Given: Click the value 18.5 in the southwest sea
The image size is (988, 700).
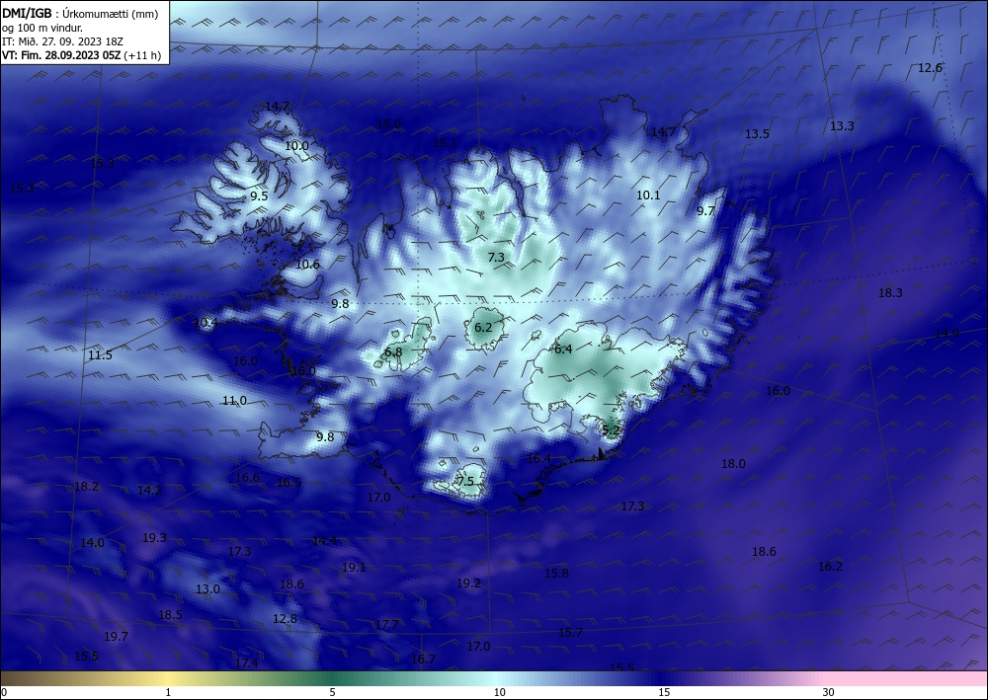Looking at the screenshot, I should coord(170,615).
